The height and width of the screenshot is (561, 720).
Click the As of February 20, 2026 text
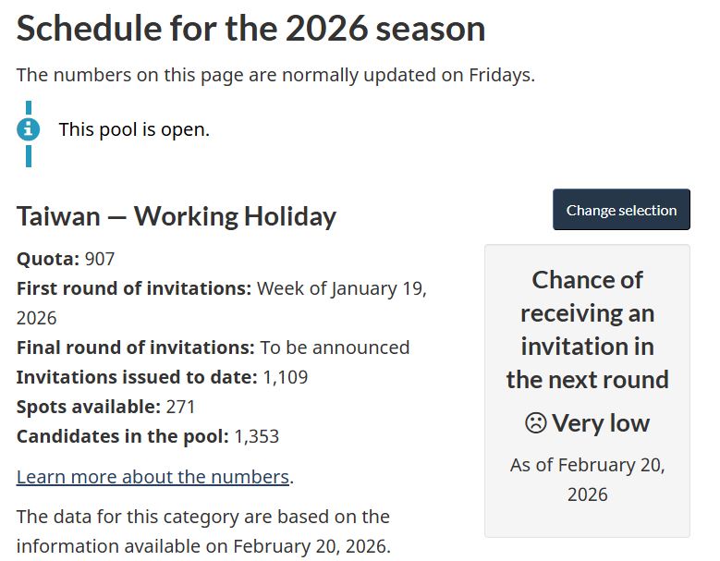(x=587, y=479)
